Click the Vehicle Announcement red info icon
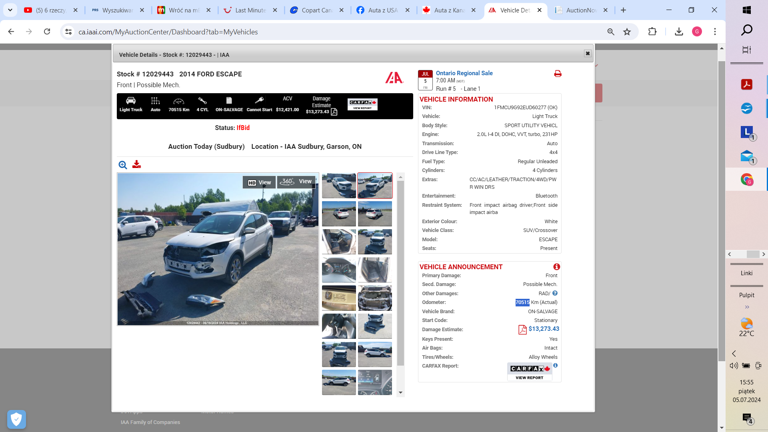The height and width of the screenshot is (432, 768). (x=556, y=267)
